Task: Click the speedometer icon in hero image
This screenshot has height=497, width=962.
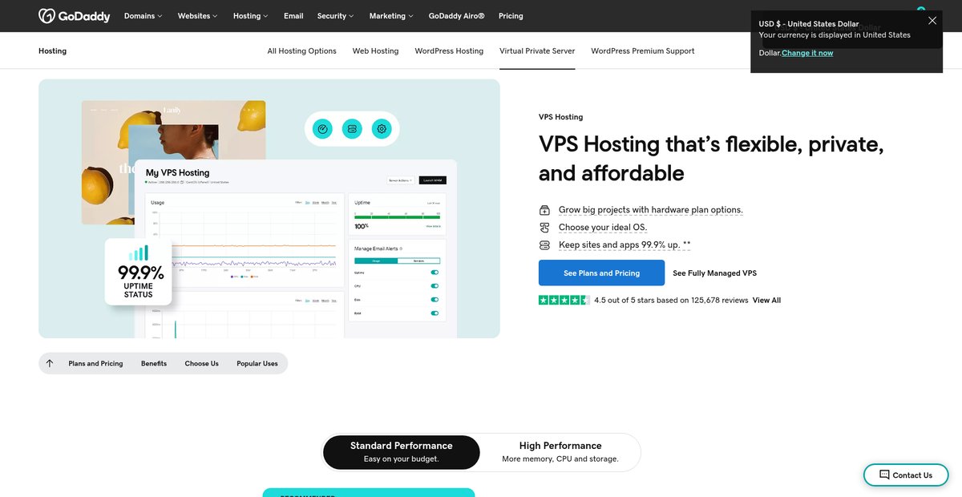Action: (x=321, y=128)
